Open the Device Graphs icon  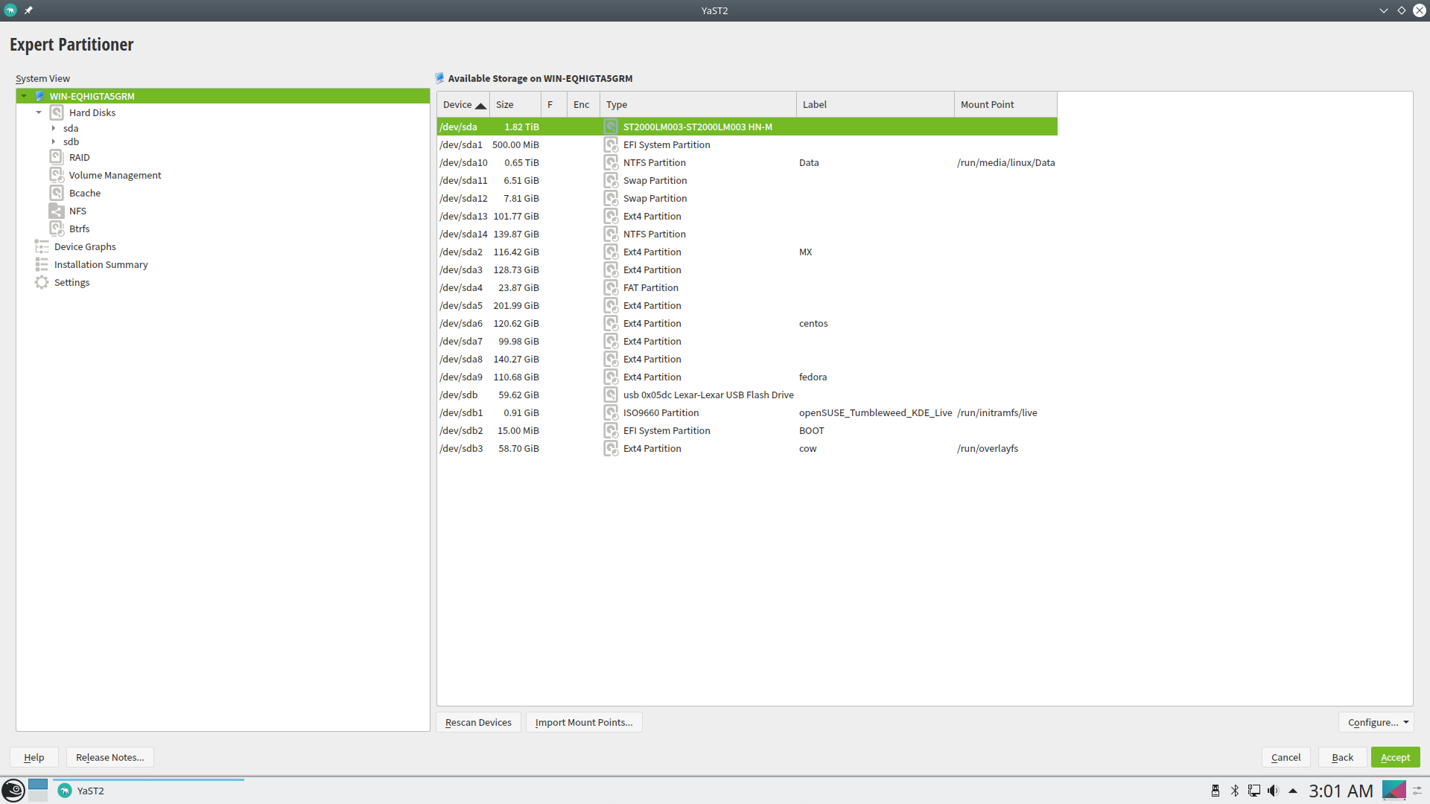(x=42, y=246)
